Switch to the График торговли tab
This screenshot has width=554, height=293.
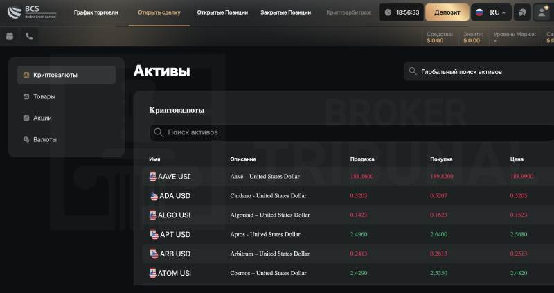click(x=96, y=12)
